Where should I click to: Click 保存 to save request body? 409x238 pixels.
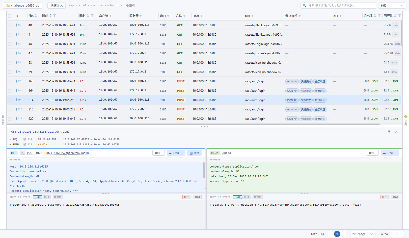point(186,197)
